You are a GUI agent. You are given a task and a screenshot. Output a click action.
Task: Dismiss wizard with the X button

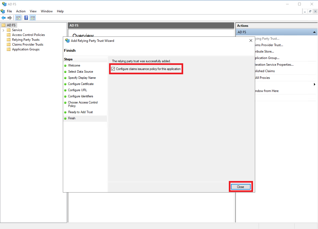(x=251, y=41)
